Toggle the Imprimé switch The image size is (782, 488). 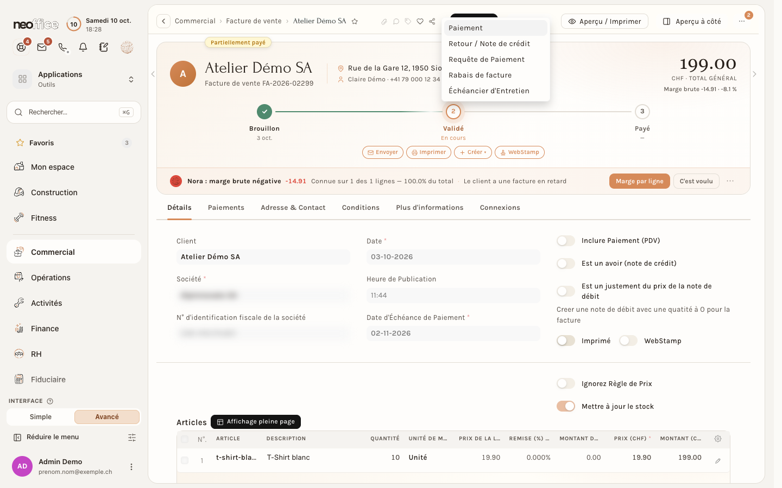point(566,341)
